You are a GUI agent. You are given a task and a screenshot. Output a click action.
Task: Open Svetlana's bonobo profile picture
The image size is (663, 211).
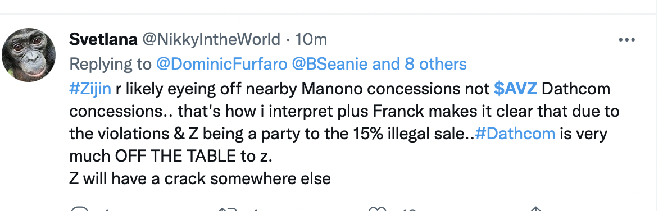point(29,55)
